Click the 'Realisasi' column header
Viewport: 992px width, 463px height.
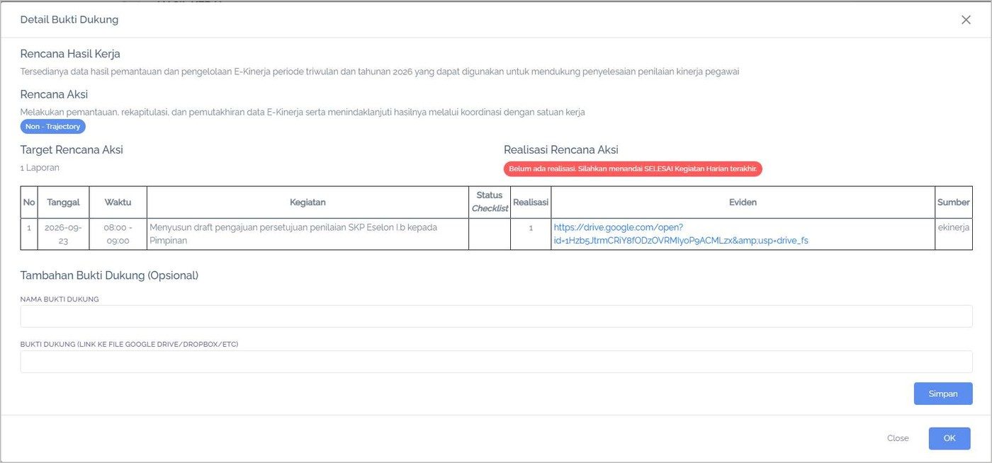coord(531,202)
